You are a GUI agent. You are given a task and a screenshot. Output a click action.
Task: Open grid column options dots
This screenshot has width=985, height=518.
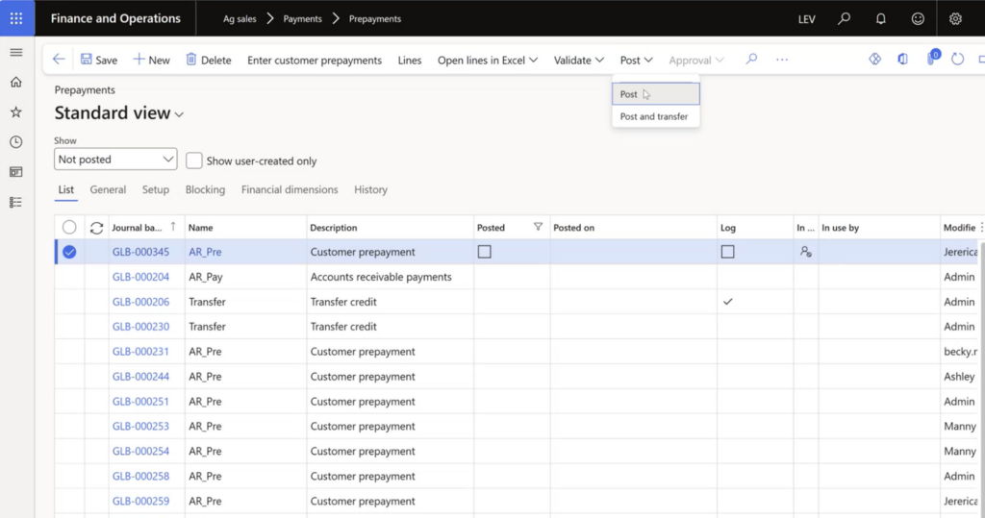point(981,228)
